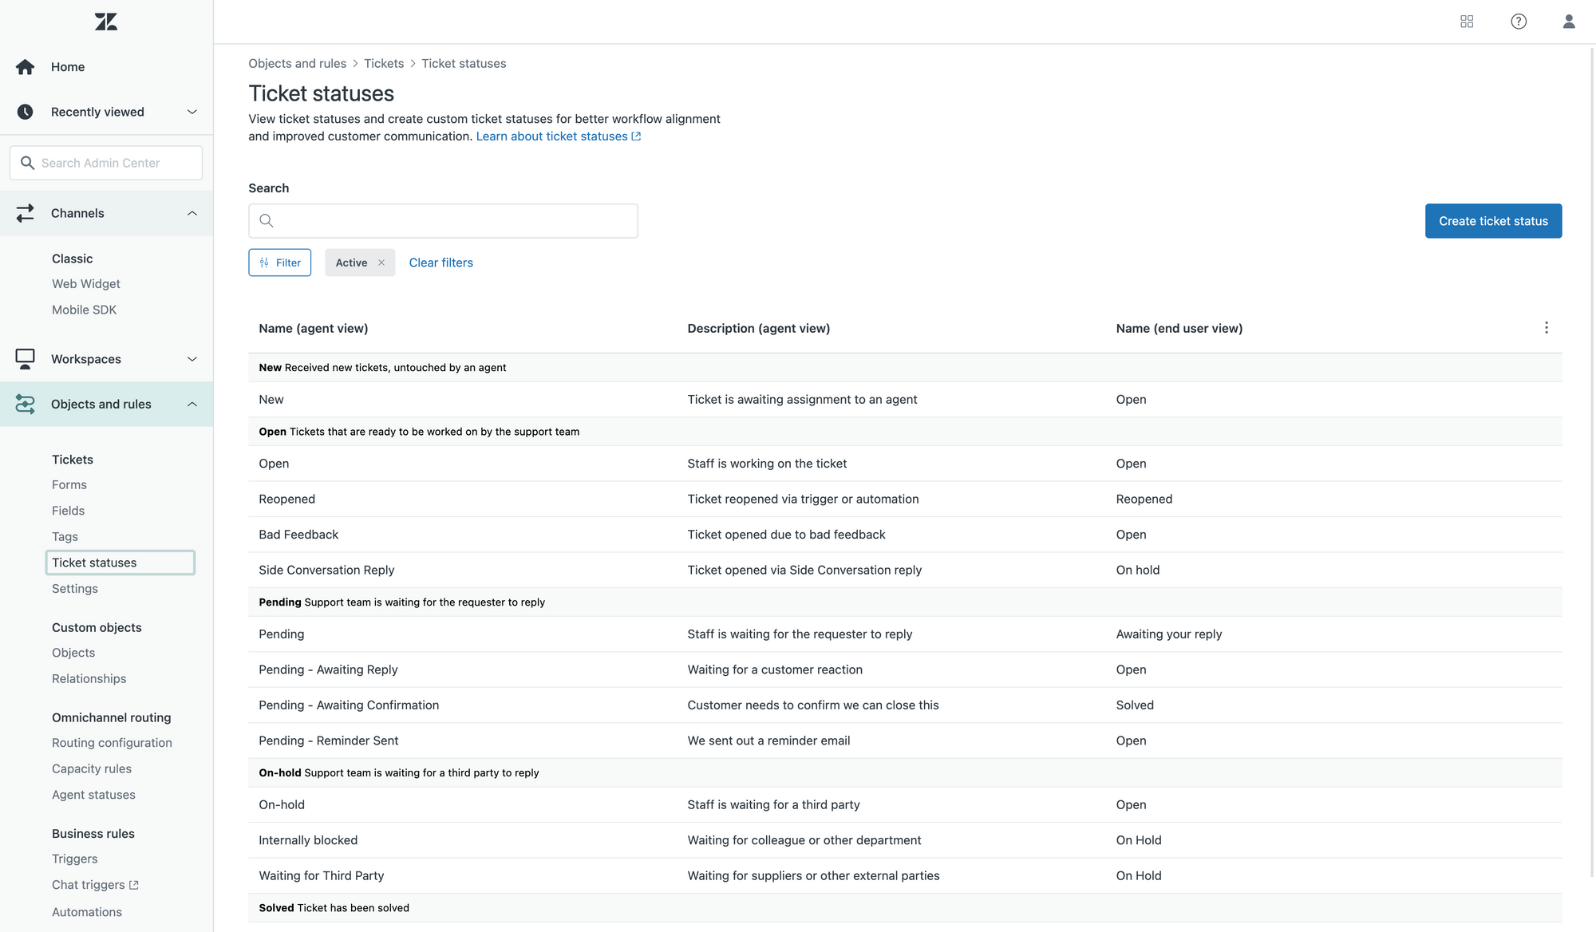Click the Create ticket status button

tap(1493, 221)
